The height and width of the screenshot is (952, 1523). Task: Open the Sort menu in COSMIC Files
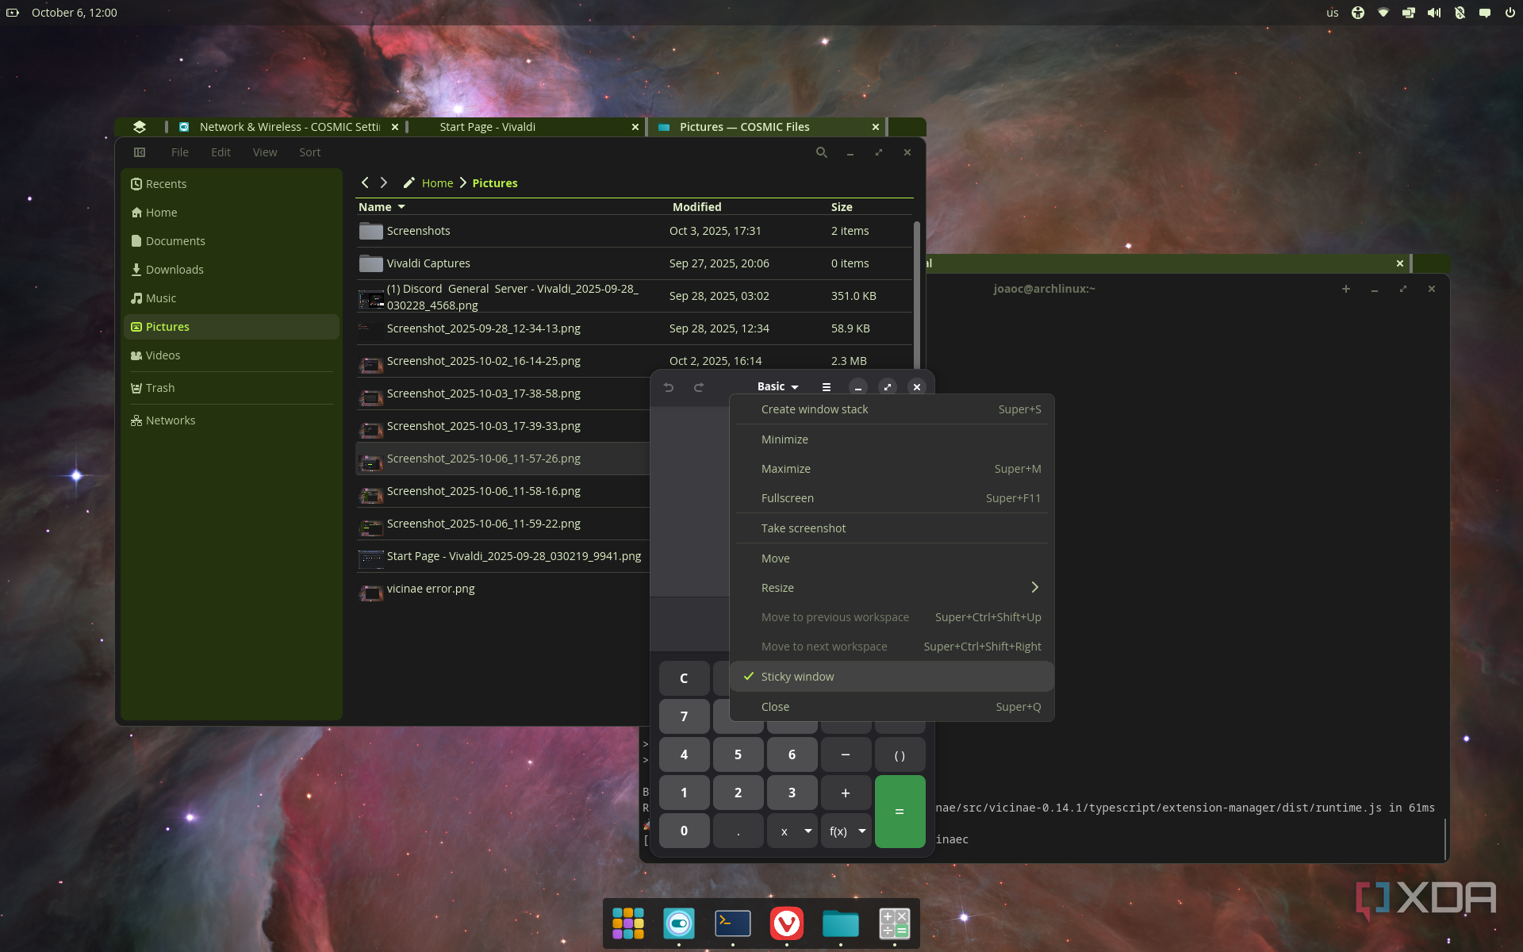310,152
